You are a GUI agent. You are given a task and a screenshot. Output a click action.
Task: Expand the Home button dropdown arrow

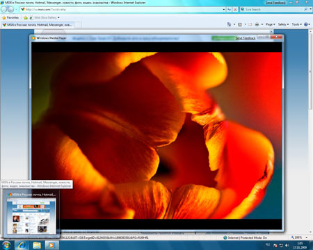click(234, 24)
